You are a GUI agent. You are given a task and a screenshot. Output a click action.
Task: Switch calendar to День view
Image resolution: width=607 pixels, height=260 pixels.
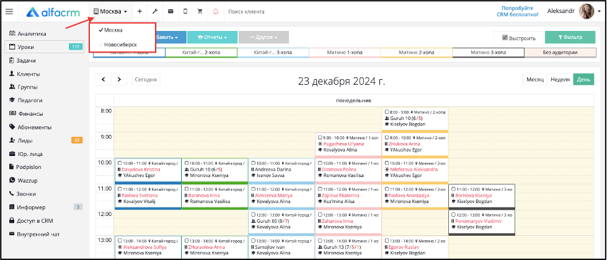coord(583,80)
